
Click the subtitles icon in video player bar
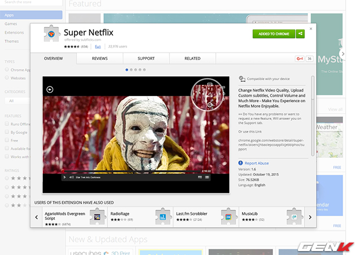click(200, 178)
